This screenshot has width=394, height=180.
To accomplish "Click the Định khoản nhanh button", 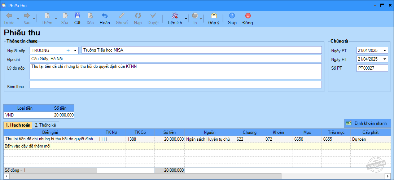I will pos(368,123).
